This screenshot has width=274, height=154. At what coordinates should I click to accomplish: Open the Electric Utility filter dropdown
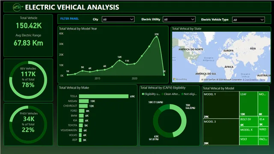click(x=179, y=19)
